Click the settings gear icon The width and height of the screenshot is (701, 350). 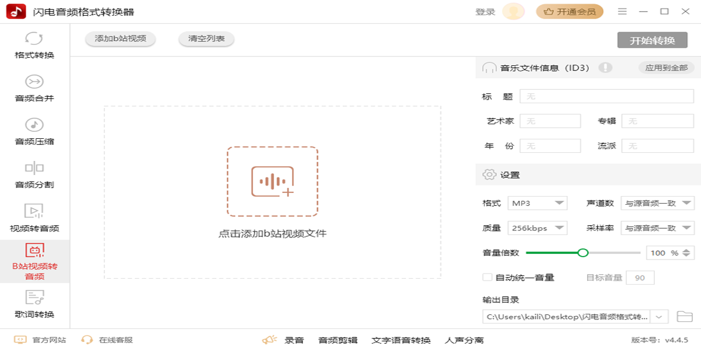pos(489,174)
